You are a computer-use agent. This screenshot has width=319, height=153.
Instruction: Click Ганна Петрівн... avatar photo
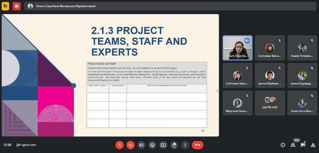[x=302, y=48]
